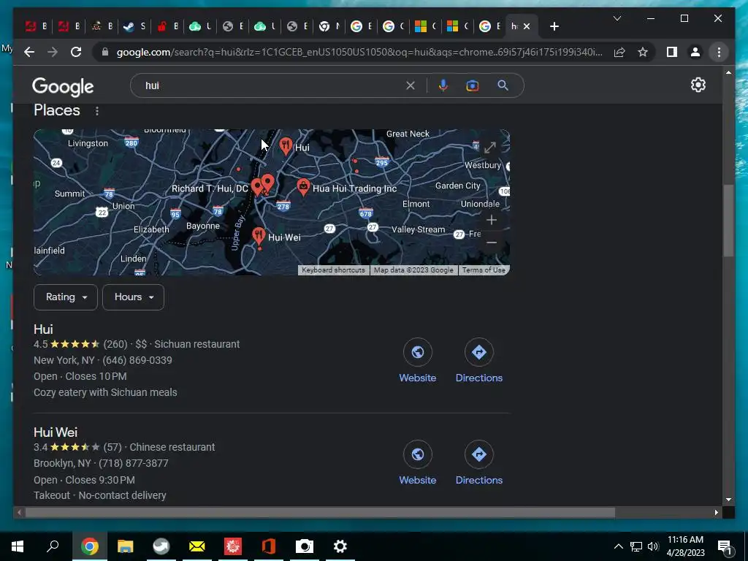Viewport: 748px width, 561px height.
Task: Select the Hui restaurant map pin
Action: coord(286,145)
